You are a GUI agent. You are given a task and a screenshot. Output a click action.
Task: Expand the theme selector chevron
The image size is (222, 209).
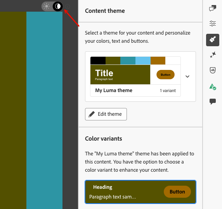(x=187, y=77)
